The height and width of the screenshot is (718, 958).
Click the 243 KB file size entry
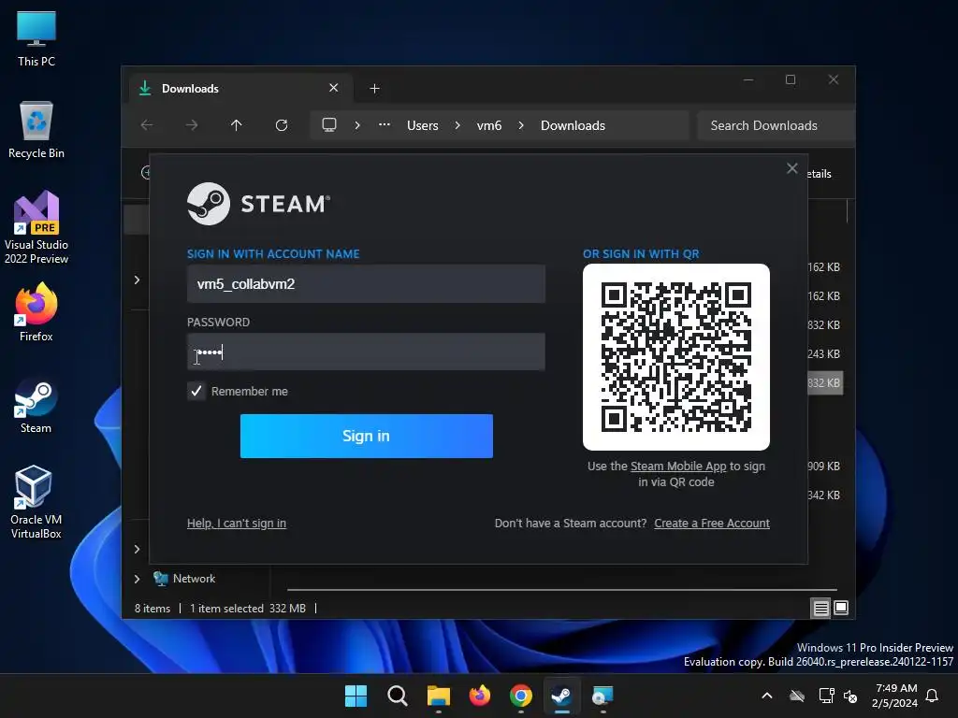823,354
